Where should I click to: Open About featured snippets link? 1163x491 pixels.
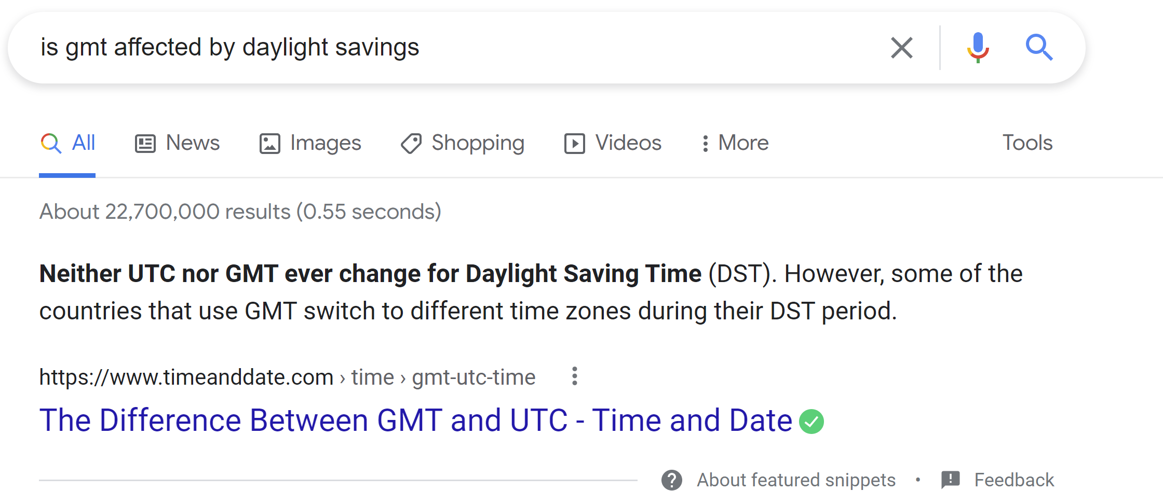click(796, 480)
